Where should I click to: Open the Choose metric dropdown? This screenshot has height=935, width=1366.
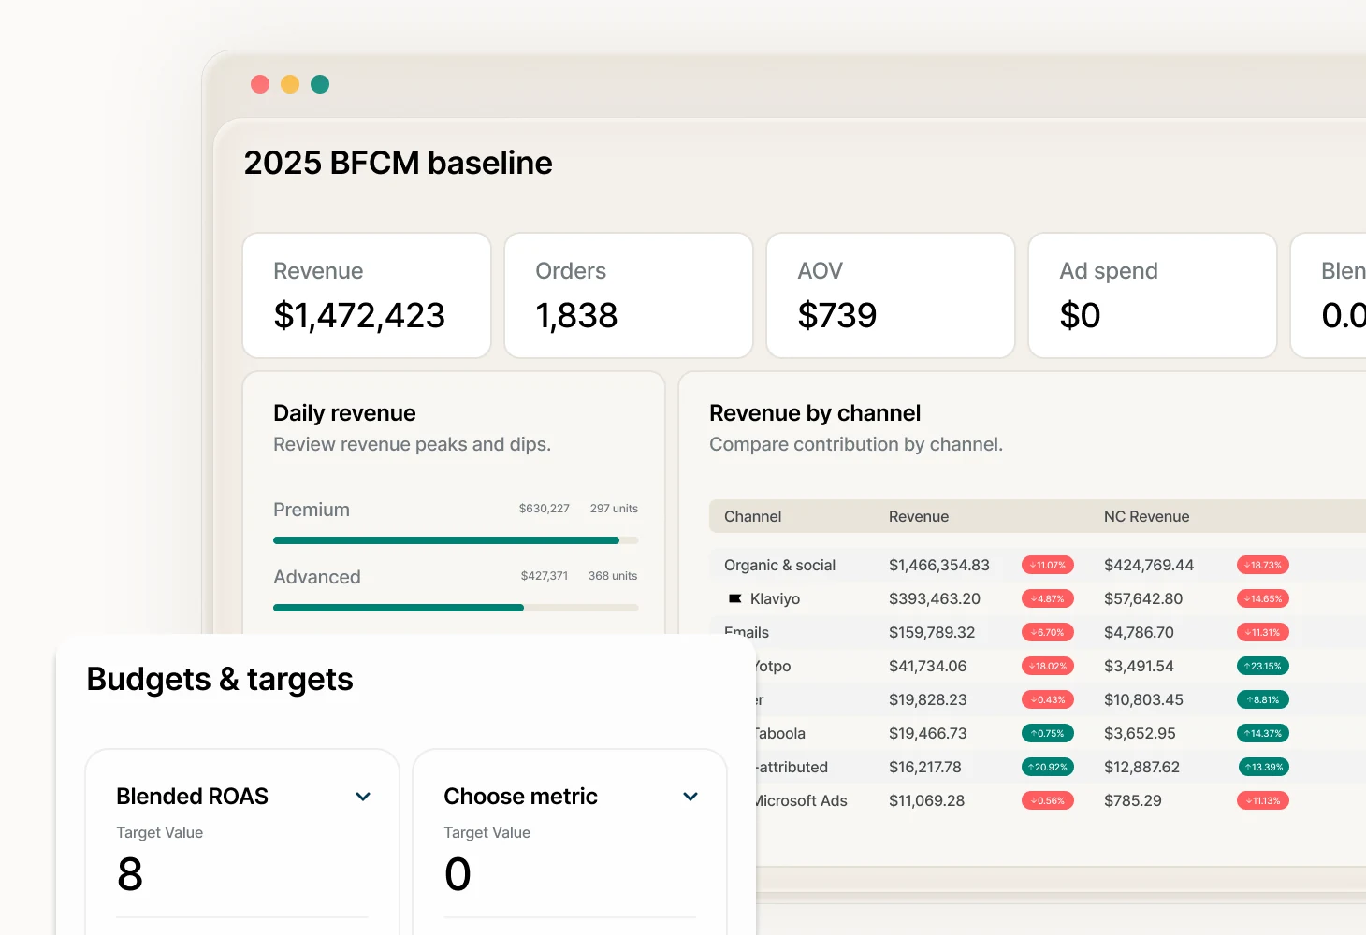pyautogui.click(x=690, y=797)
